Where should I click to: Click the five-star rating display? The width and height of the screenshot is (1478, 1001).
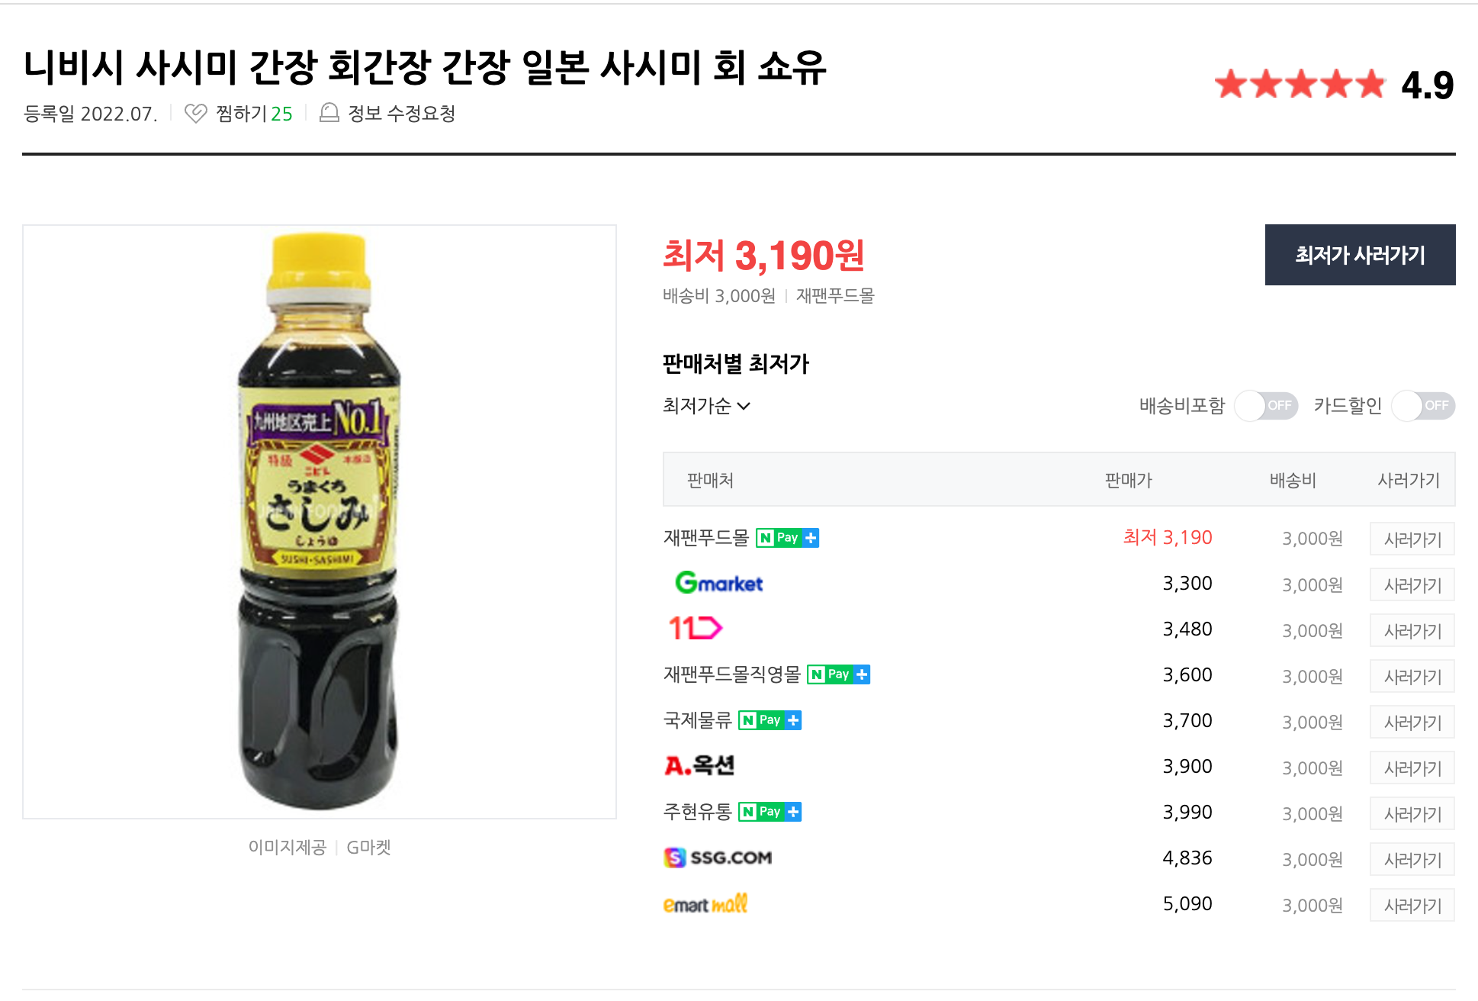[1300, 84]
